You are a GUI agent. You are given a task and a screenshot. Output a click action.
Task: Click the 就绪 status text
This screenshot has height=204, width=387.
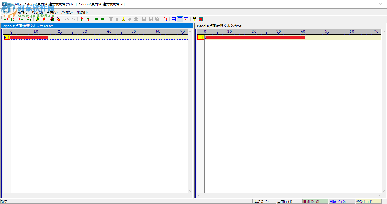click(x=4, y=202)
